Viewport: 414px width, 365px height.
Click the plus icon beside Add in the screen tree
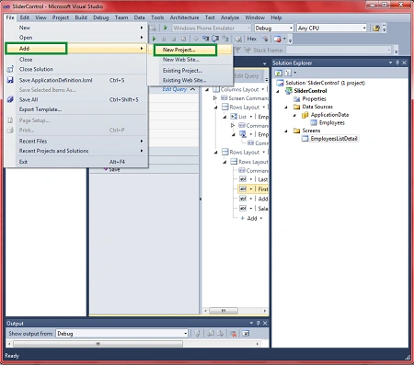pyautogui.click(x=242, y=218)
